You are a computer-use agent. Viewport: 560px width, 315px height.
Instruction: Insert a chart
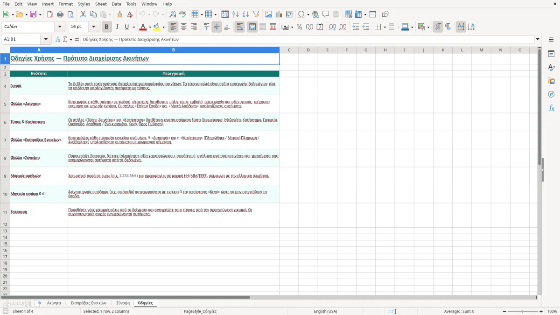pyautogui.click(x=279, y=14)
